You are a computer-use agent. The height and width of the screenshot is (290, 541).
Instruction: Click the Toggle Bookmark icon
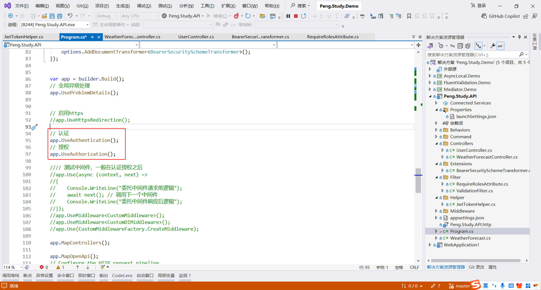pos(409,16)
